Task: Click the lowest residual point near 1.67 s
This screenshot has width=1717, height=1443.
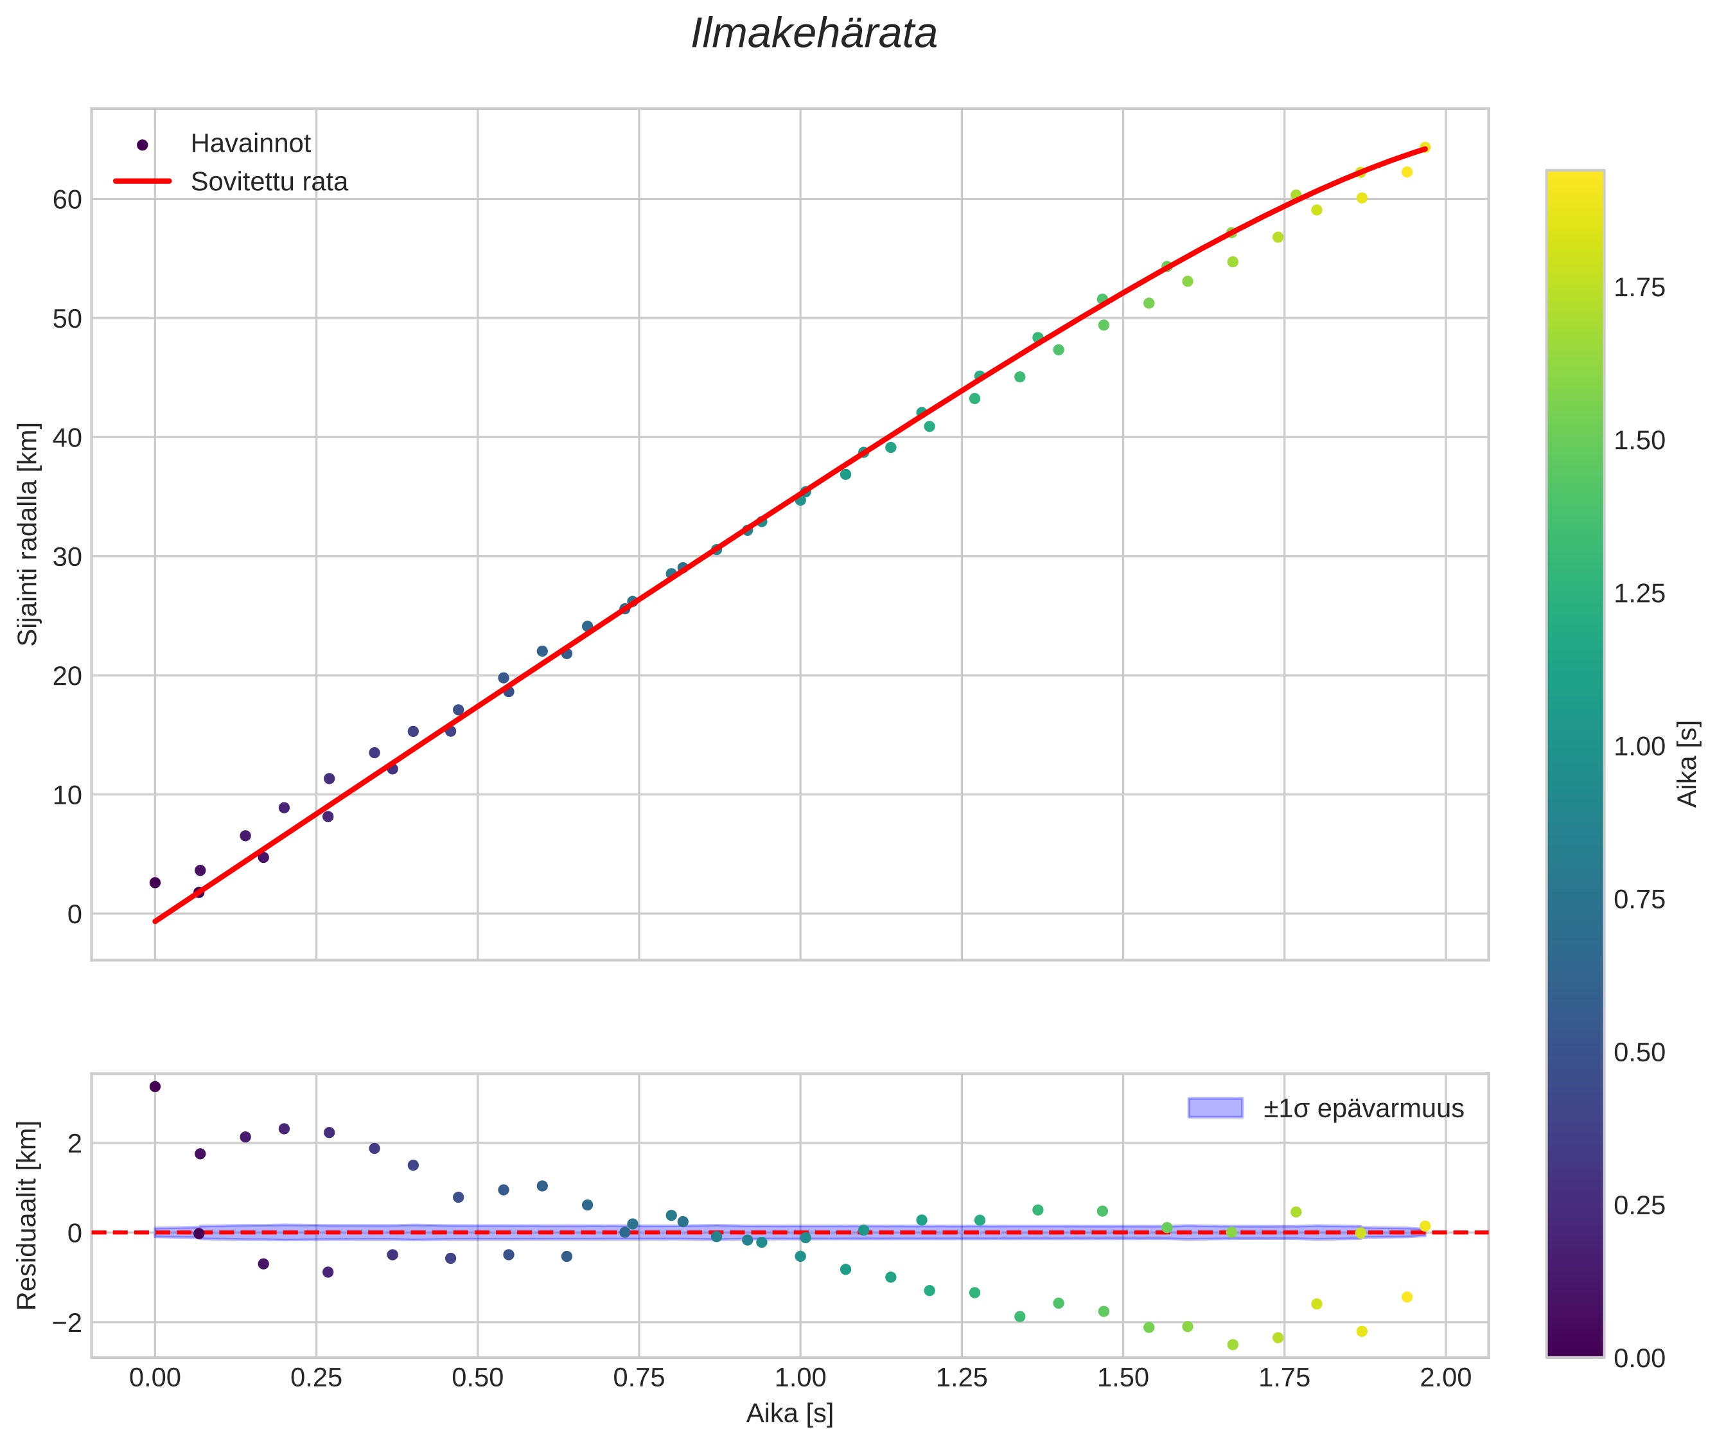Action: (x=1233, y=1345)
